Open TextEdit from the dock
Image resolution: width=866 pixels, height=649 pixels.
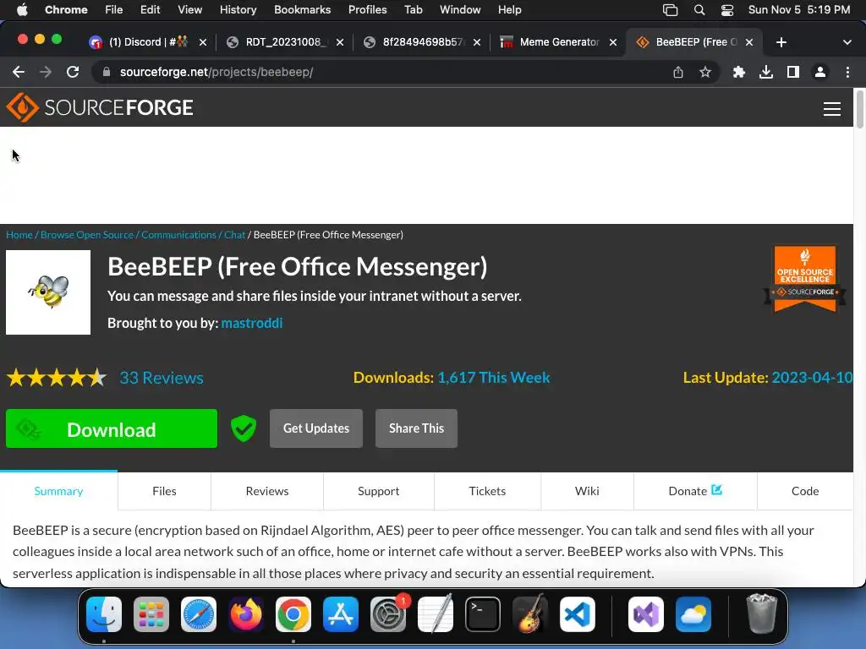point(436,614)
